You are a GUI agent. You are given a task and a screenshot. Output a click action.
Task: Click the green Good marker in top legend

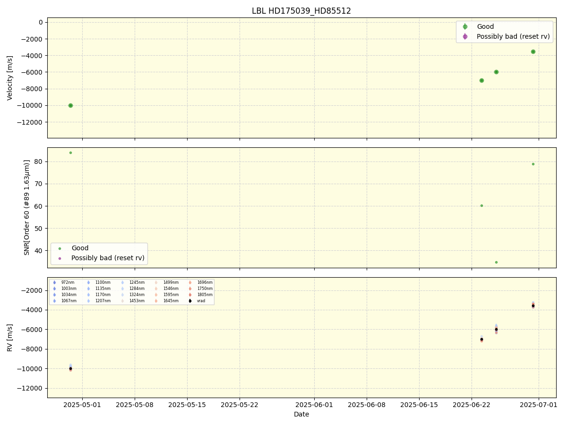[465, 26]
